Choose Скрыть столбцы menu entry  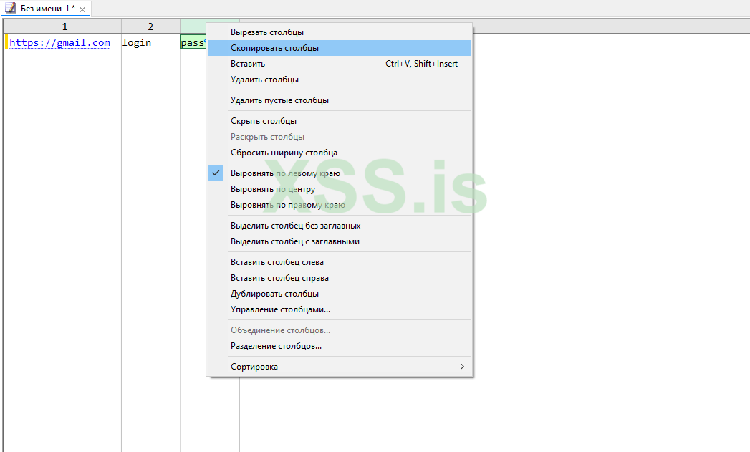point(339,121)
